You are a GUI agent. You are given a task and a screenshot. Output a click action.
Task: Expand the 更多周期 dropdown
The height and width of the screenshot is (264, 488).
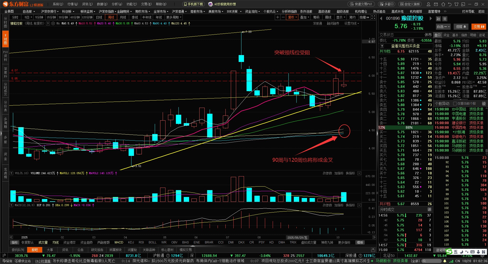click(x=174, y=17)
